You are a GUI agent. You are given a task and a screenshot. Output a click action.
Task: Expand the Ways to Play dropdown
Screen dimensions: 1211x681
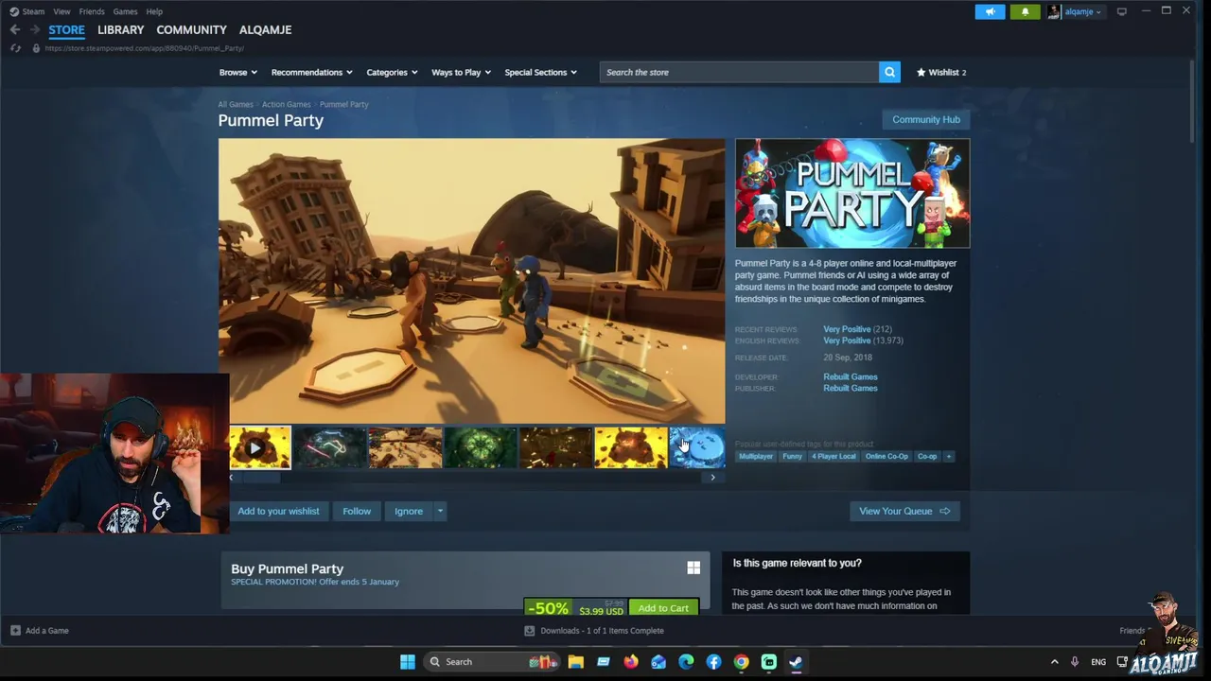click(461, 72)
